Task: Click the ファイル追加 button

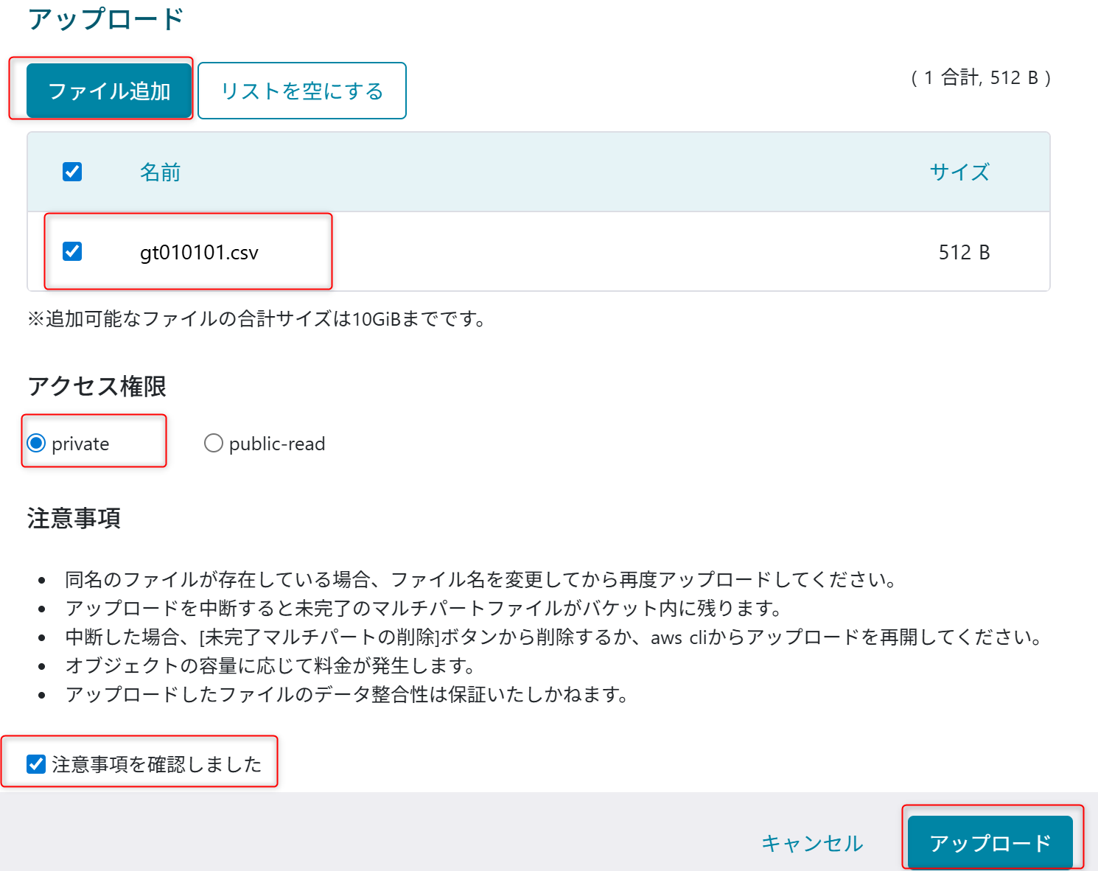Action: [108, 90]
